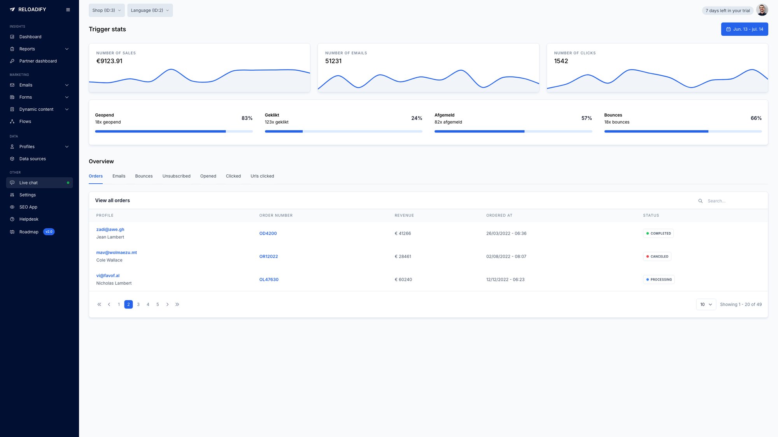Viewport: 778px width, 437px height.
Task: Open the SEO App from the sidebar
Action: 28,207
